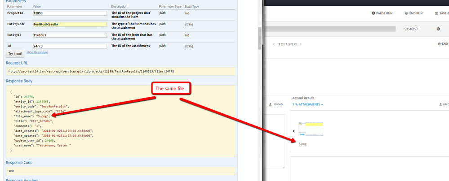Click the END RUN button
This screenshot has height=181, width=449.
(414, 13)
